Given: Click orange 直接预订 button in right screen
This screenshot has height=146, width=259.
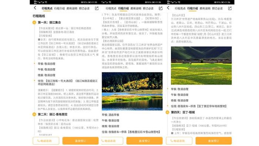Looking at the screenshot, I should (x=213, y=141).
